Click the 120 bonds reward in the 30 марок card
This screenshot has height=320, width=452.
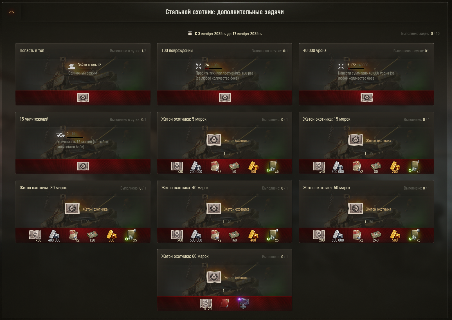92,236
